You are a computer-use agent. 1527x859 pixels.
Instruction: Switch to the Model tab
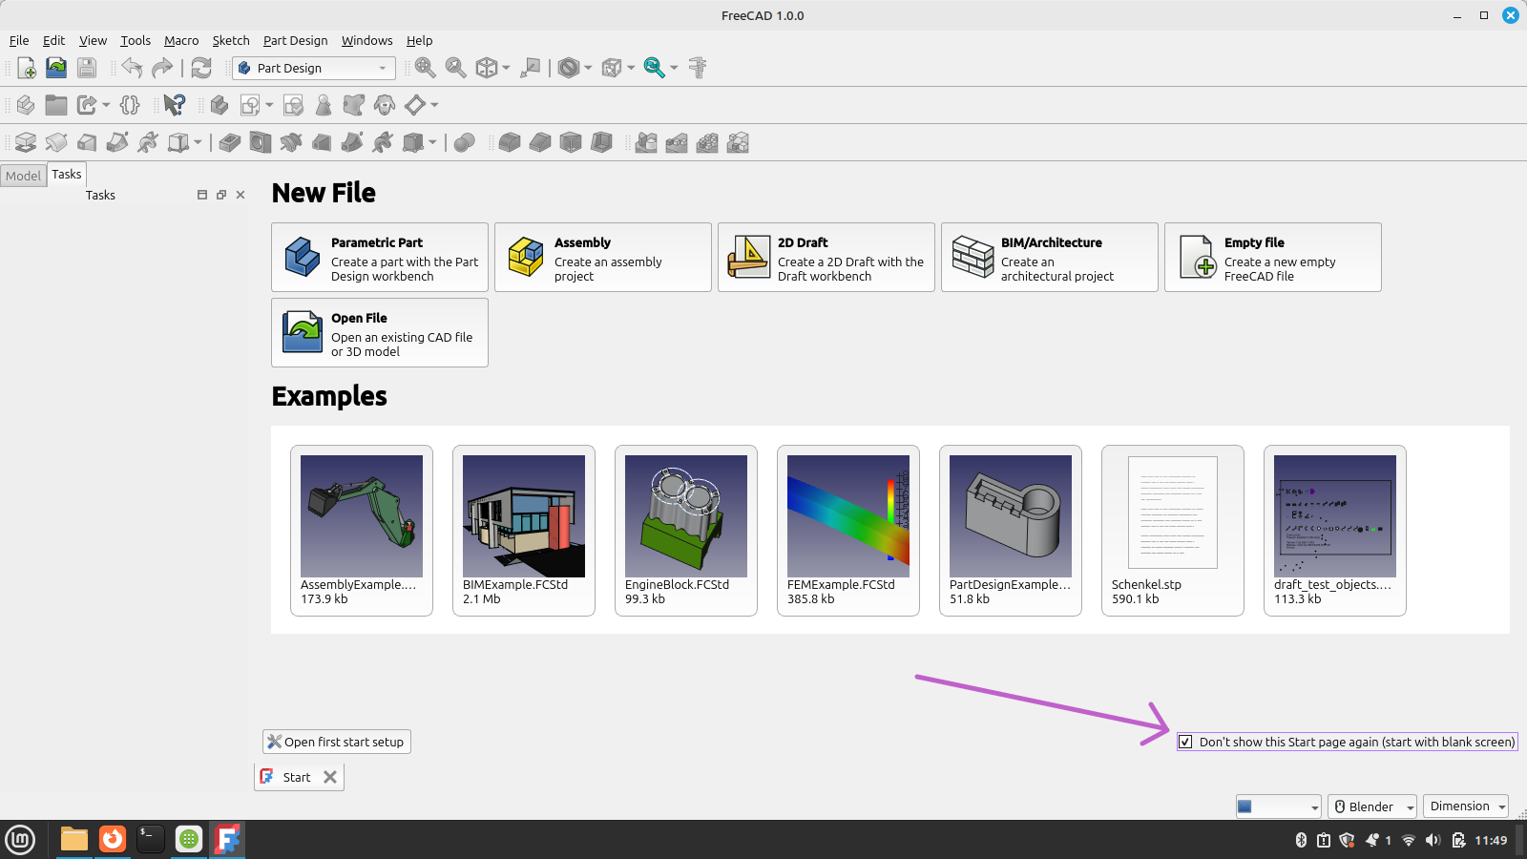coord(23,176)
